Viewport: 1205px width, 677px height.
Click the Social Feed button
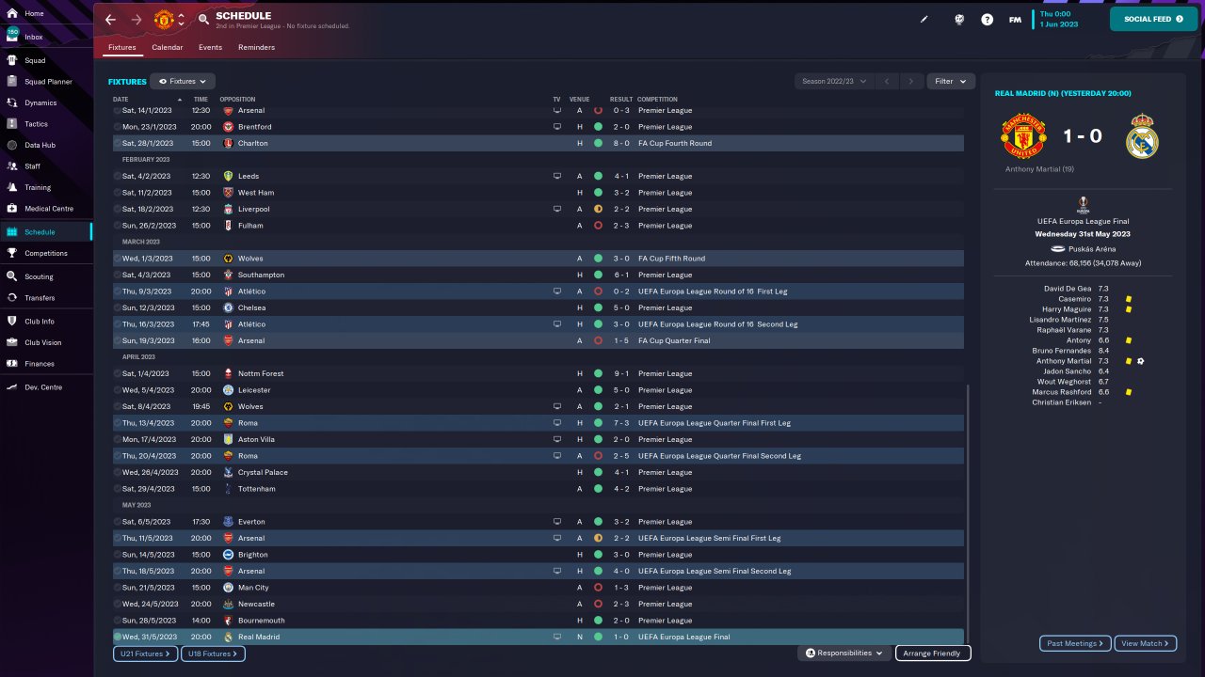(x=1153, y=19)
